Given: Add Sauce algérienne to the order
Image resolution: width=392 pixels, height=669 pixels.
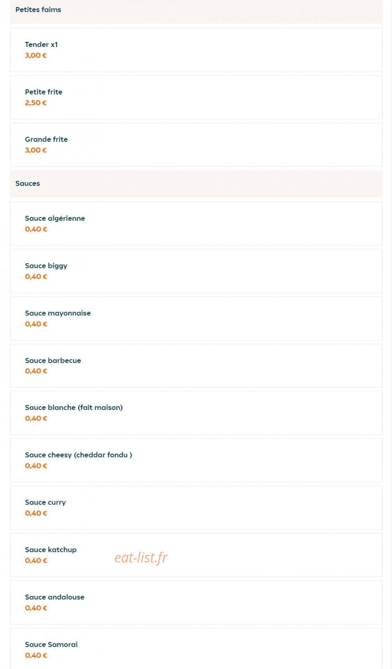Looking at the screenshot, I should 196,223.
